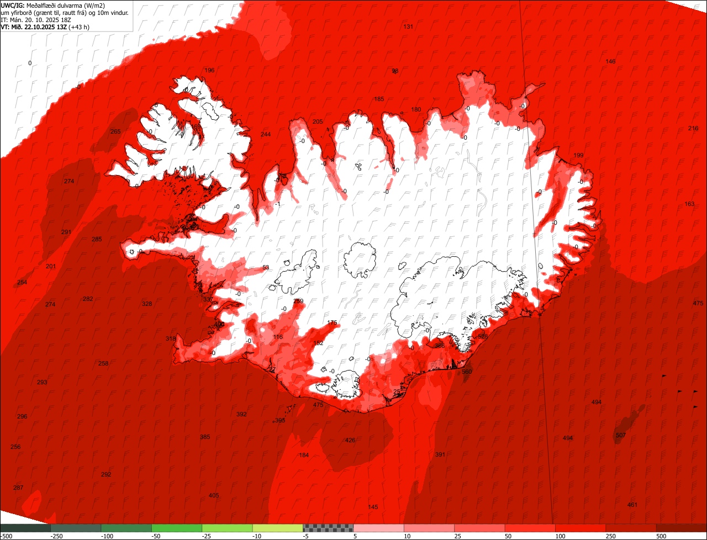Click the map value 328
Image resolution: width=707 pixels, height=540 pixels.
[147, 304]
